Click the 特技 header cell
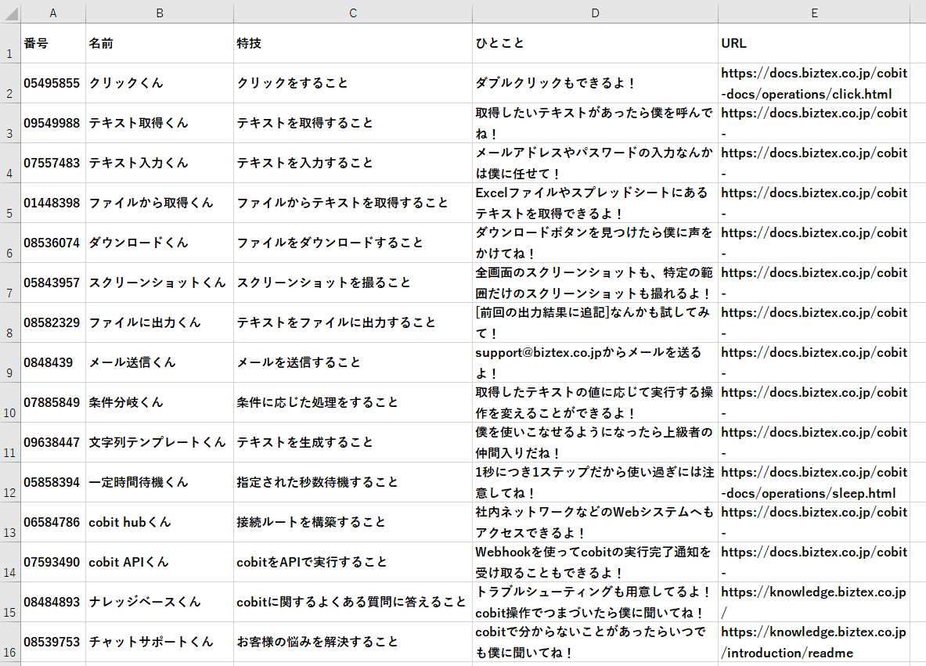926x666 pixels. pos(353,43)
